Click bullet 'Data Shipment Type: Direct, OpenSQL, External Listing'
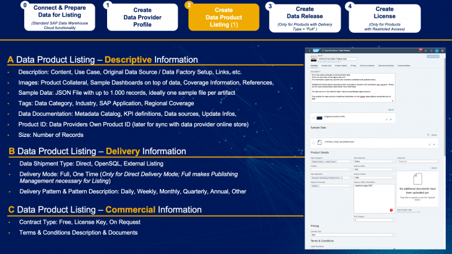Image resolution: width=452 pixels, height=254 pixels. pos(92,164)
